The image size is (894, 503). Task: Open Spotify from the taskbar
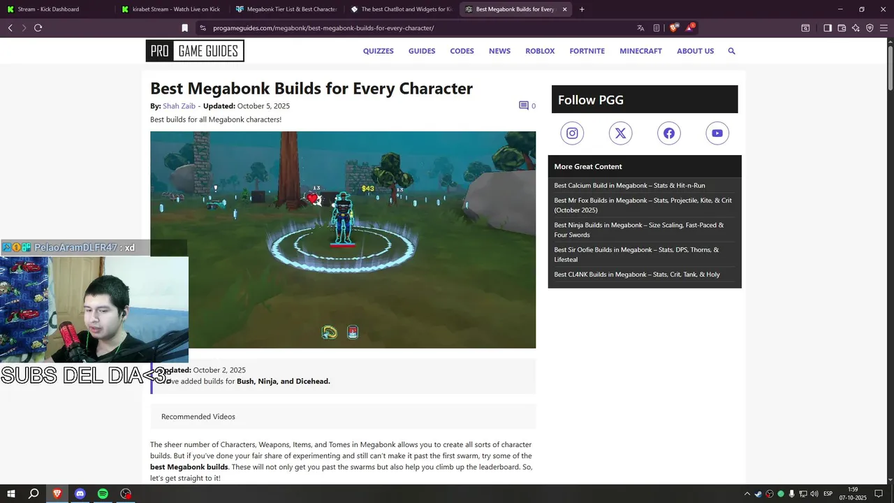coord(103,494)
